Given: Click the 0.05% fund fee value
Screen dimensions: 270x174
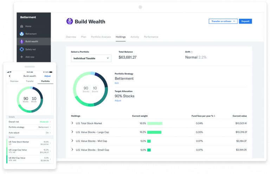Looking at the screenshot, I should [x=199, y=132].
